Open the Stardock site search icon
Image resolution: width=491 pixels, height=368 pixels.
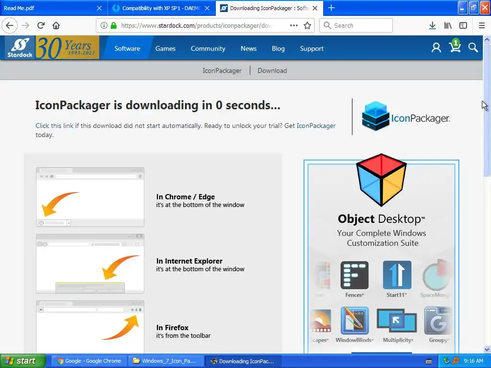(473, 47)
